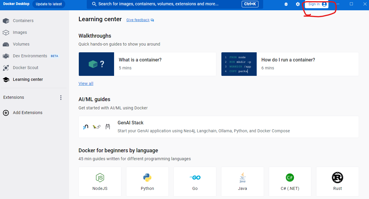Click the Python guide label
The image size is (369, 199).
[147, 188]
